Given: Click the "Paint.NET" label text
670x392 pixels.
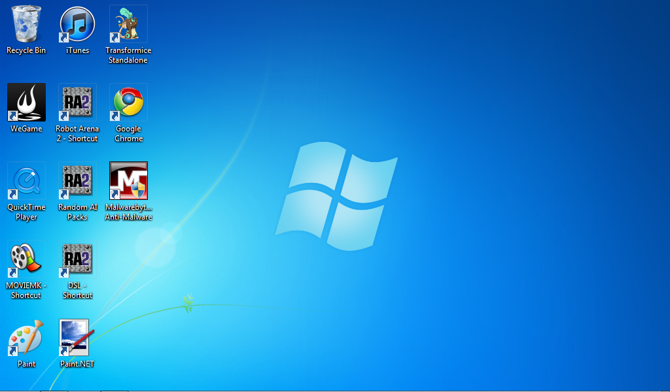Looking at the screenshot, I should pos(77,364).
